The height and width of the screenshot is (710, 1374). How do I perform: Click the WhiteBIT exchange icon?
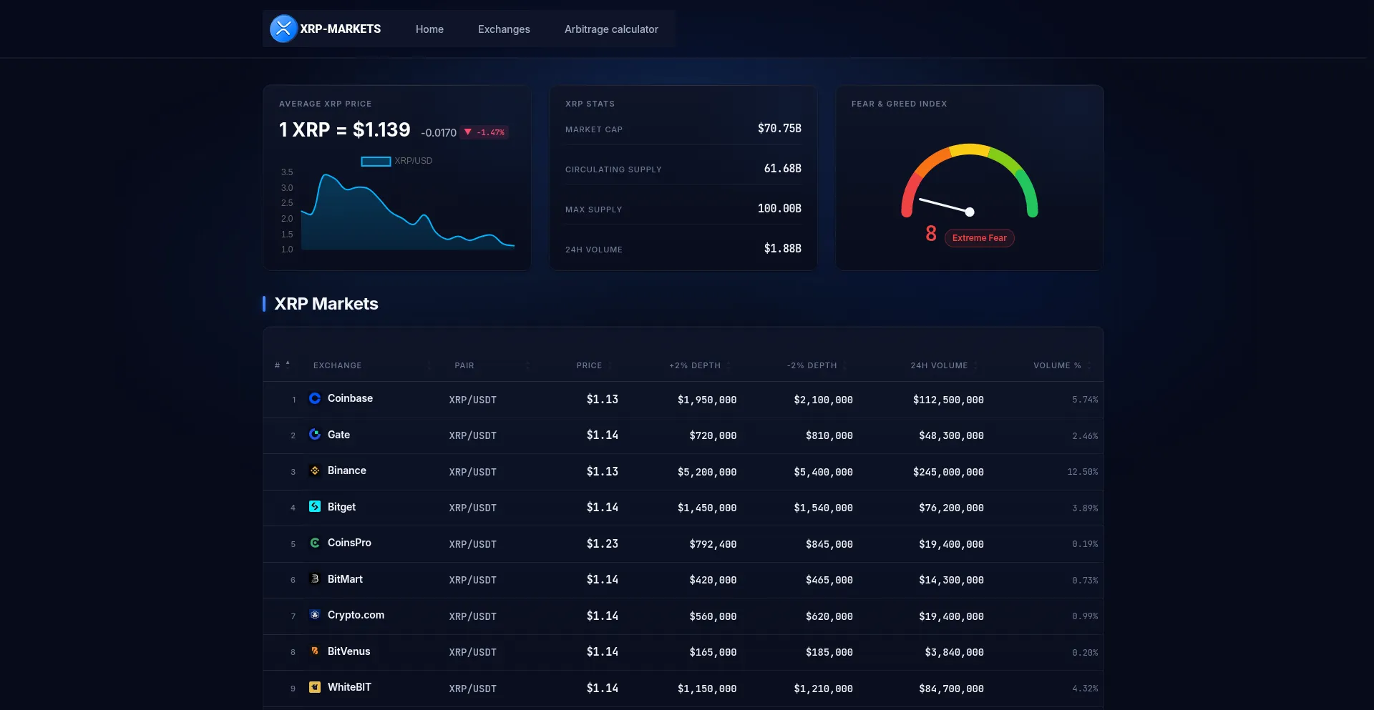315,687
